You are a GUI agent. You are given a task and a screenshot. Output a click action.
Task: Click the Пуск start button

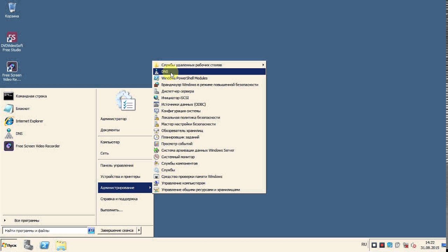pyautogui.click(x=9, y=245)
